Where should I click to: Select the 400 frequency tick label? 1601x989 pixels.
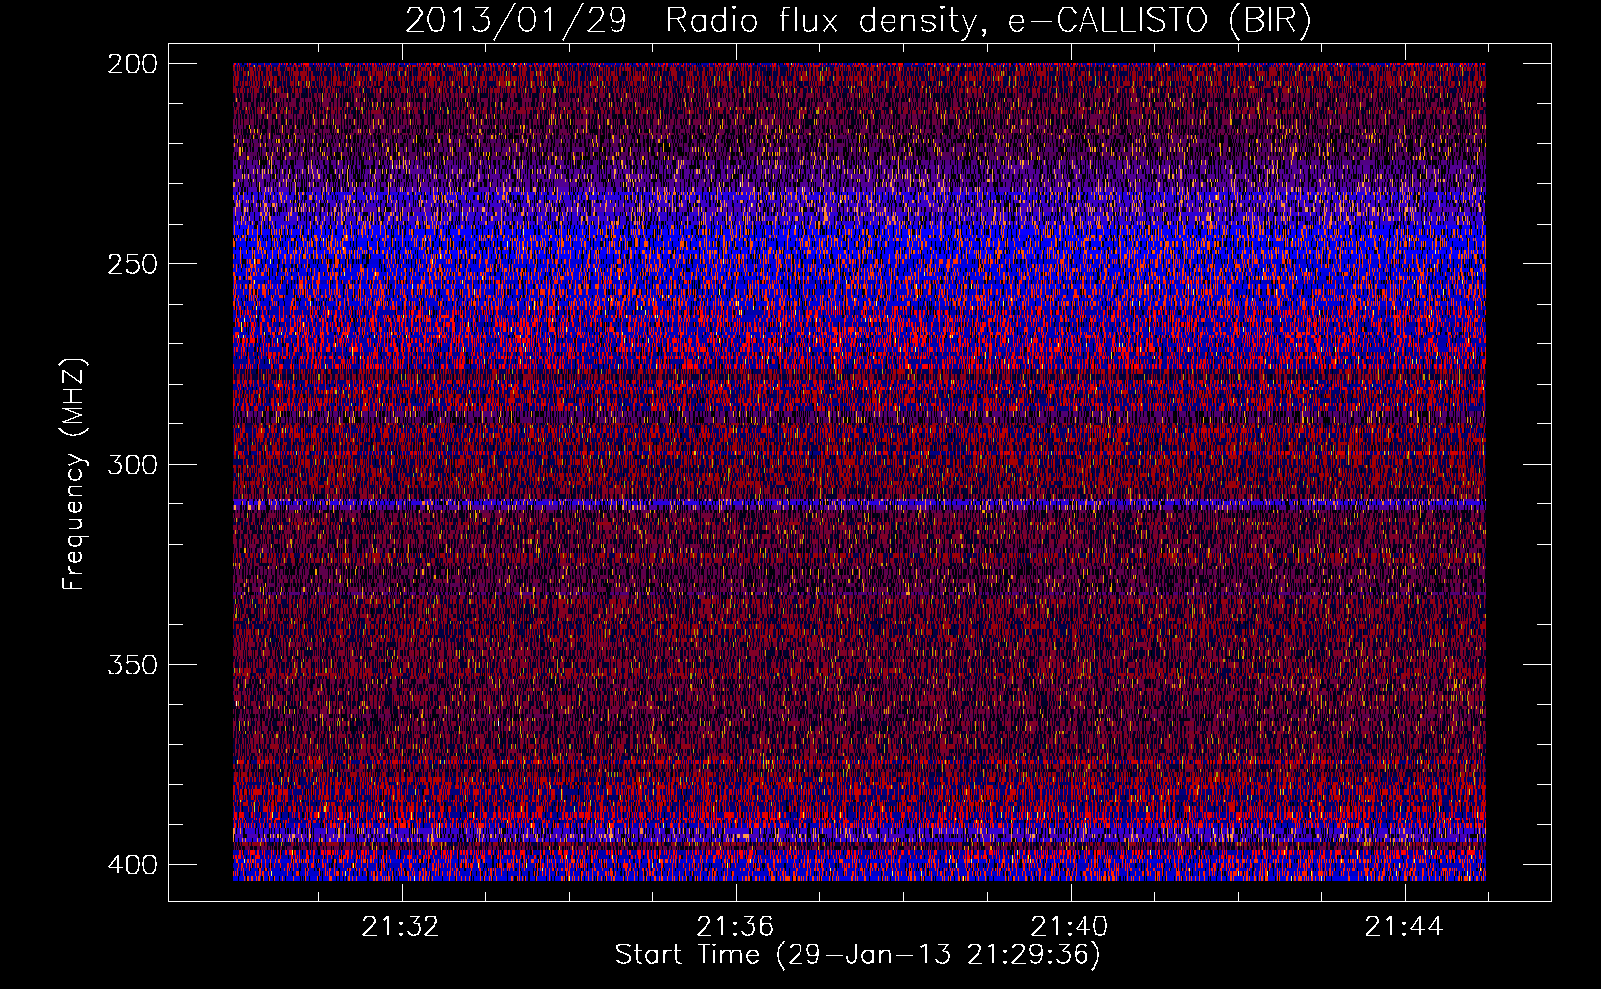(x=132, y=865)
